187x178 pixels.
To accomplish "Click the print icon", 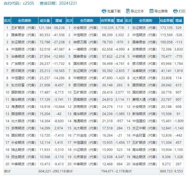I will click(175, 11).
